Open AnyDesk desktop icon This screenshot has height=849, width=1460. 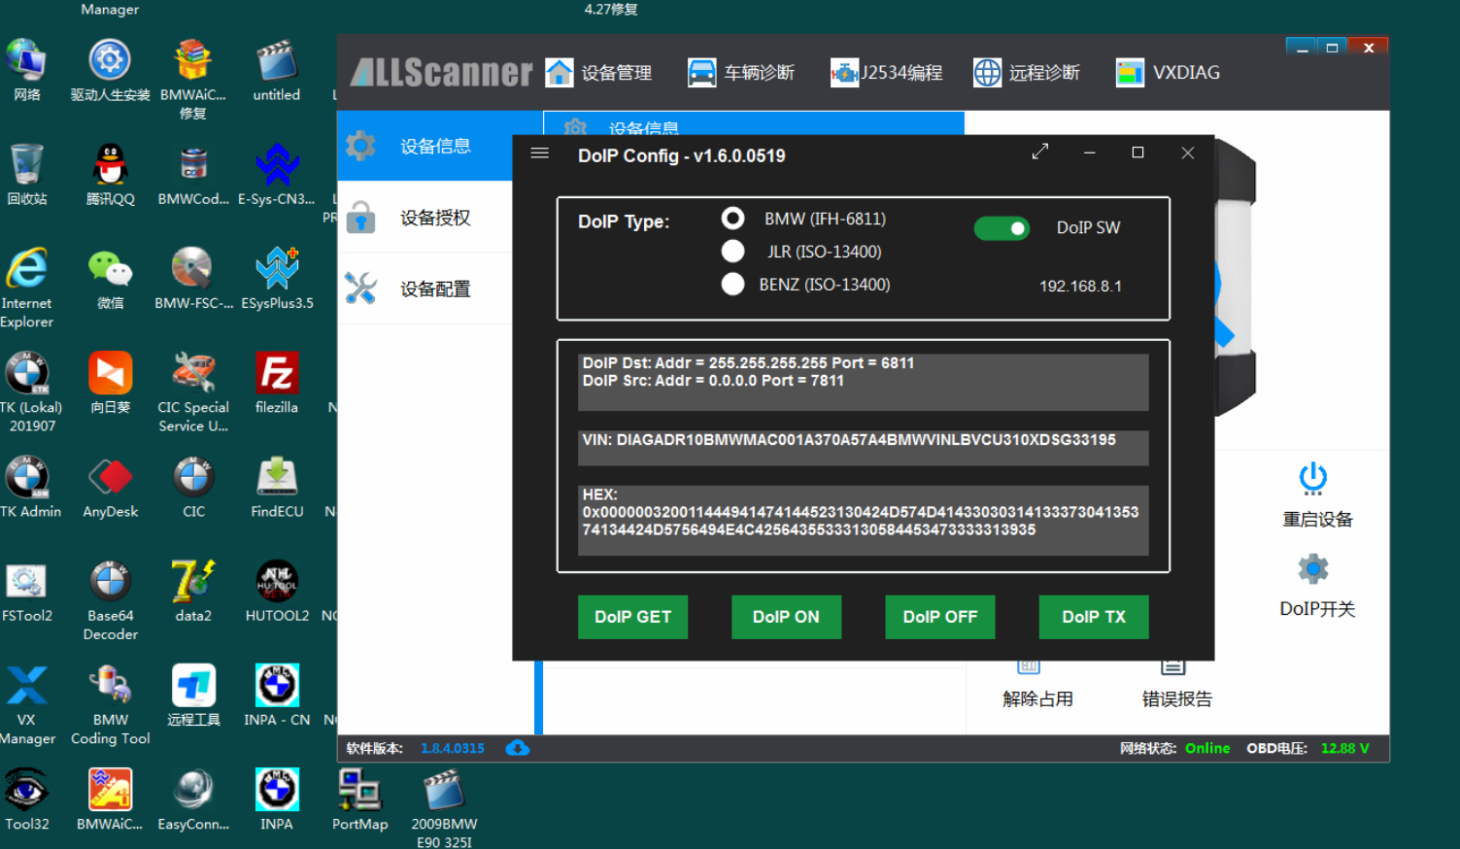(110, 487)
